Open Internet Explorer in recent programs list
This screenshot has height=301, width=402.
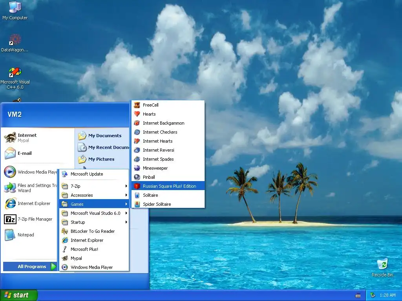pos(30,203)
